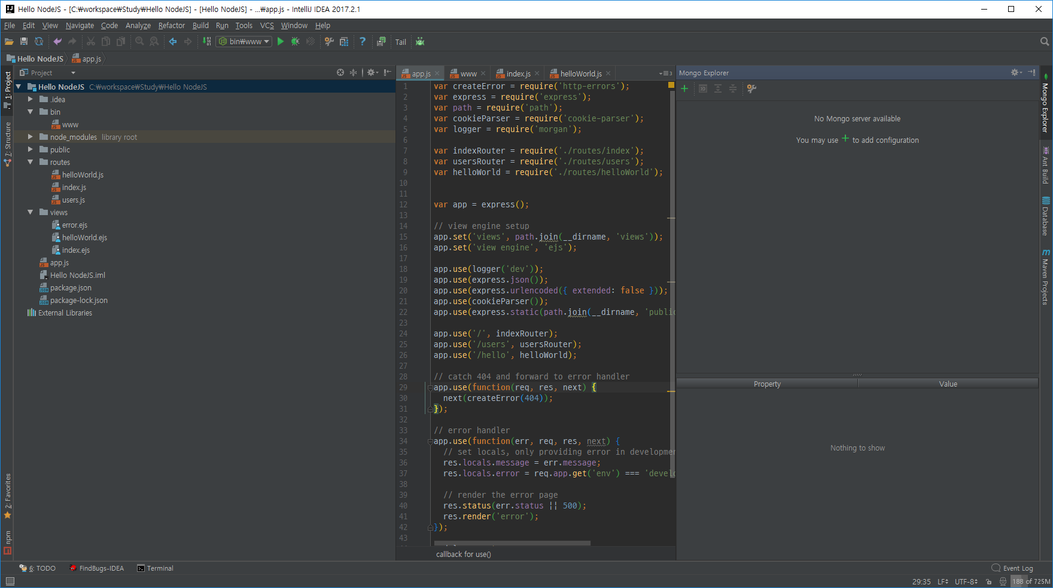Expand the .idea folder
The width and height of the screenshot is (1053, 588).
(31, 99)
